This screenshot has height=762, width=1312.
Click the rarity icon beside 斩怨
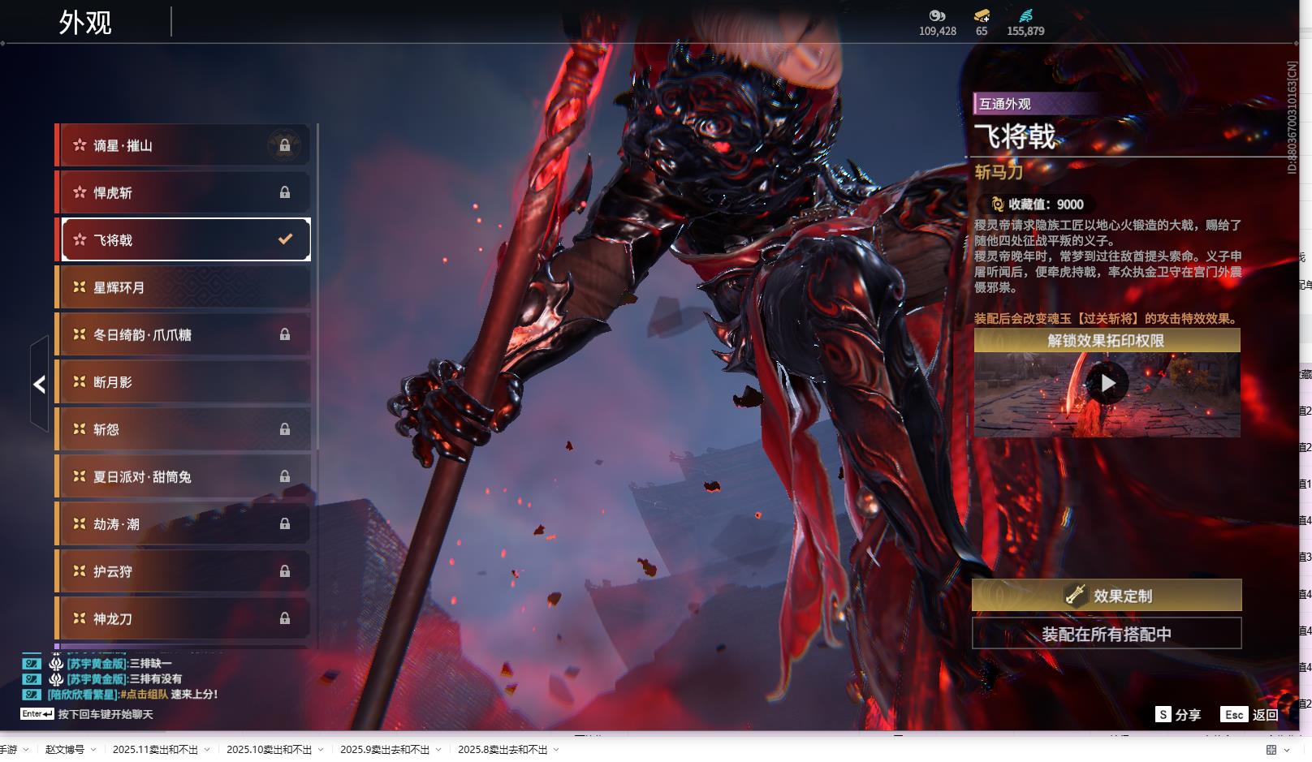[x=80, y=429]
